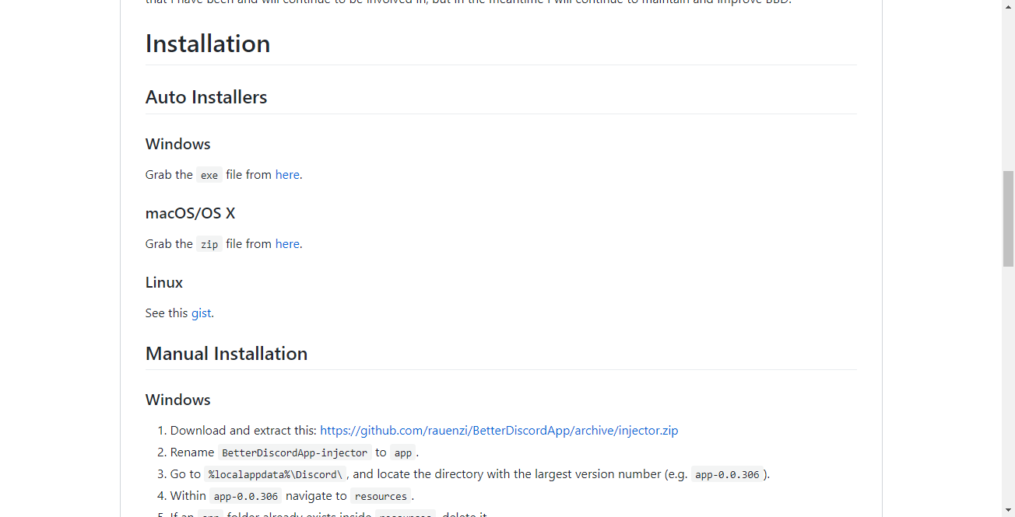
Task: Click 'app-0.0.306' code text in step 4
Action: (246, 496)
